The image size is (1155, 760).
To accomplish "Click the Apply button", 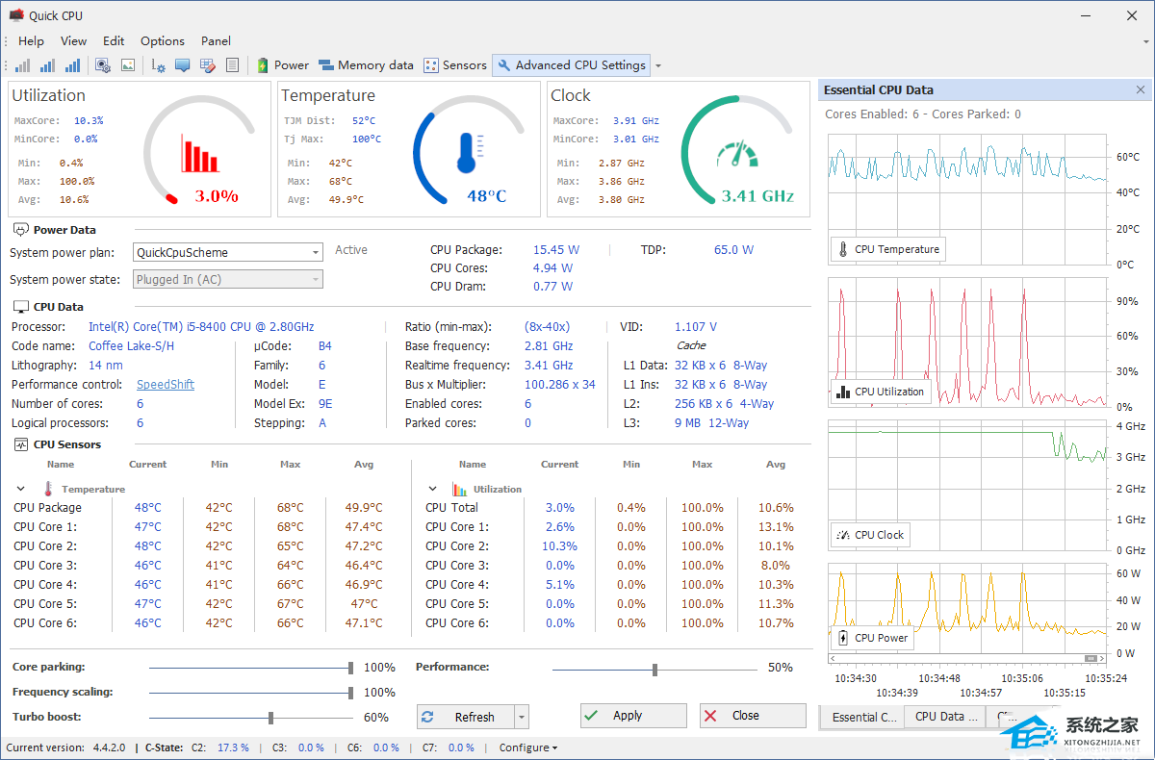I will (x=633, y=716).
